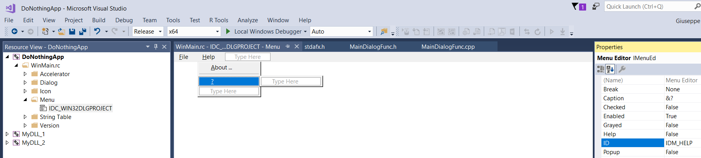Select the ID property value IDM_HELP
Image resolution: width=701 pixels, height=158 pixels.
click(x=683, y=143)
